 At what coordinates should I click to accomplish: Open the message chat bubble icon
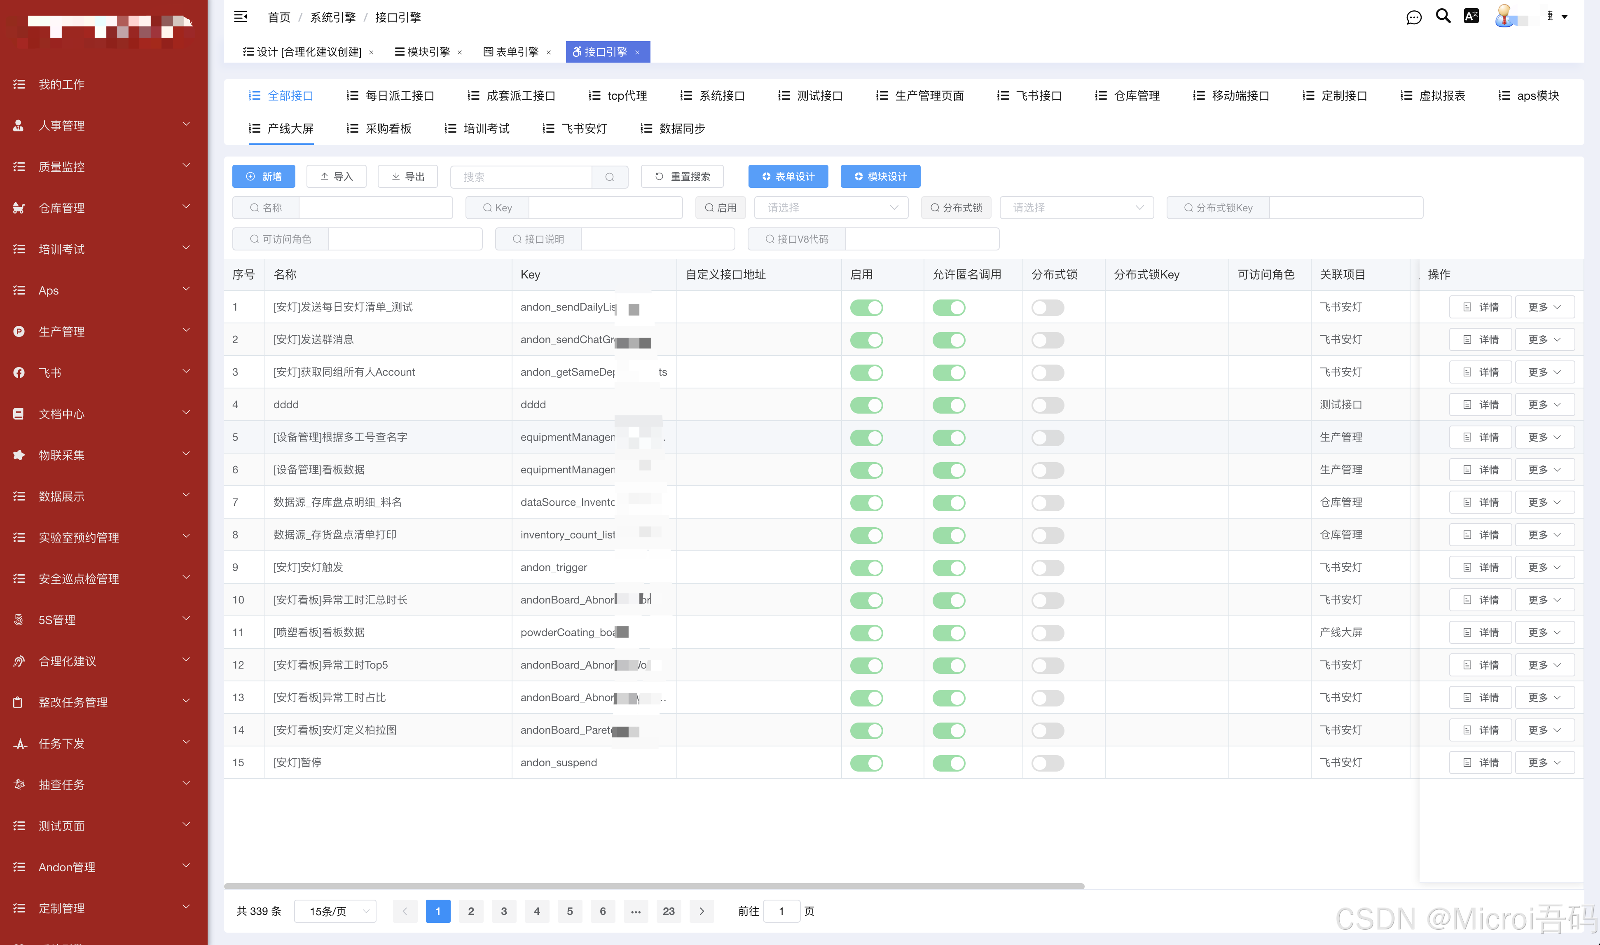1413,17
